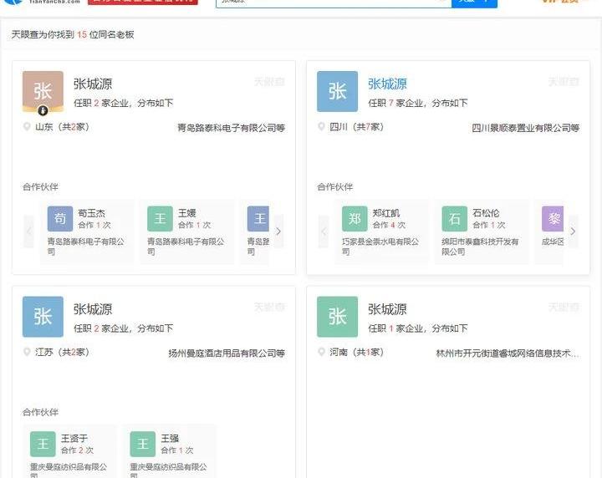Click left arrow in Sichuan partners carousel
This screenshot has width=602, height=478.
tap(324, 231)
